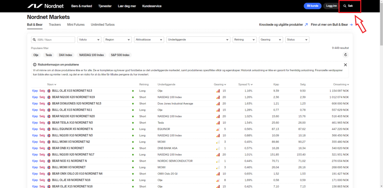Click the Logg inn button

(x=331, y=6)
